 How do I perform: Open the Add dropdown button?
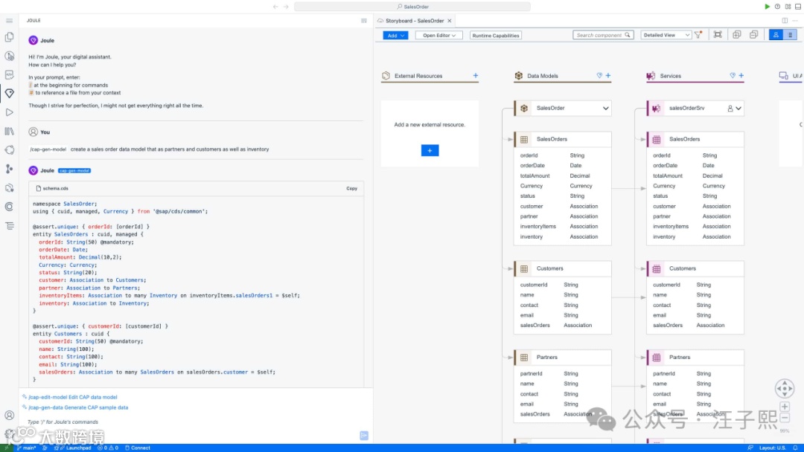[395, 36]
